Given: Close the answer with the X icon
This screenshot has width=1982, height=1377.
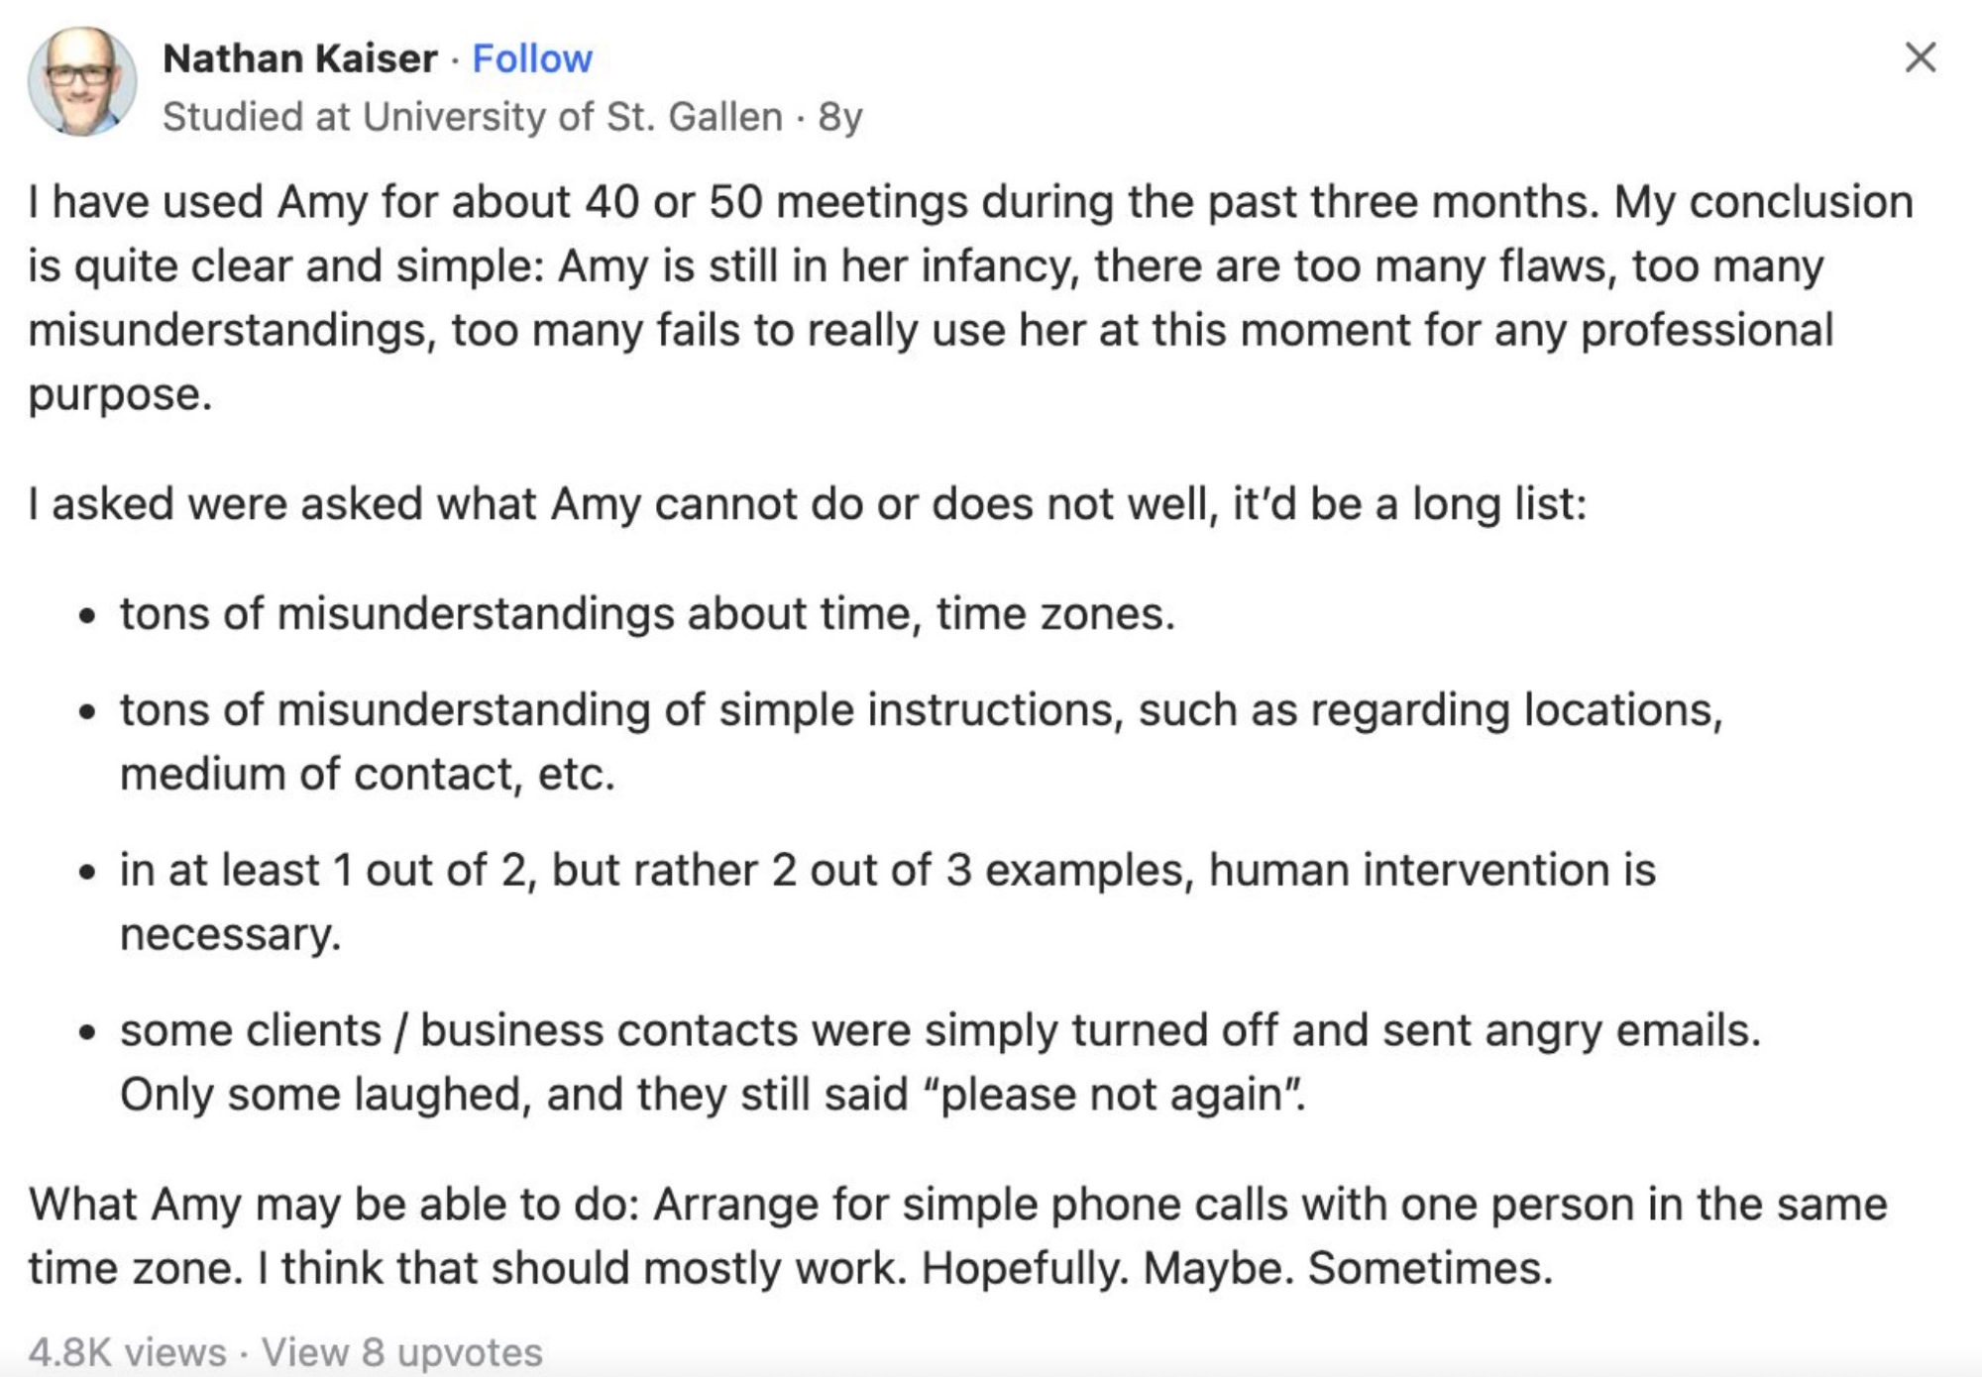Looking at the screenshot, I should pos(1920,57).
